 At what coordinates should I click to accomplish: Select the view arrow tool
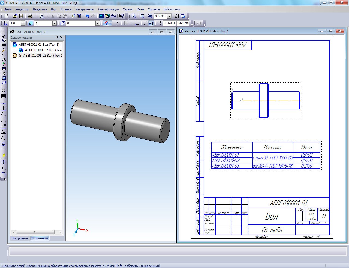[4, 138]
